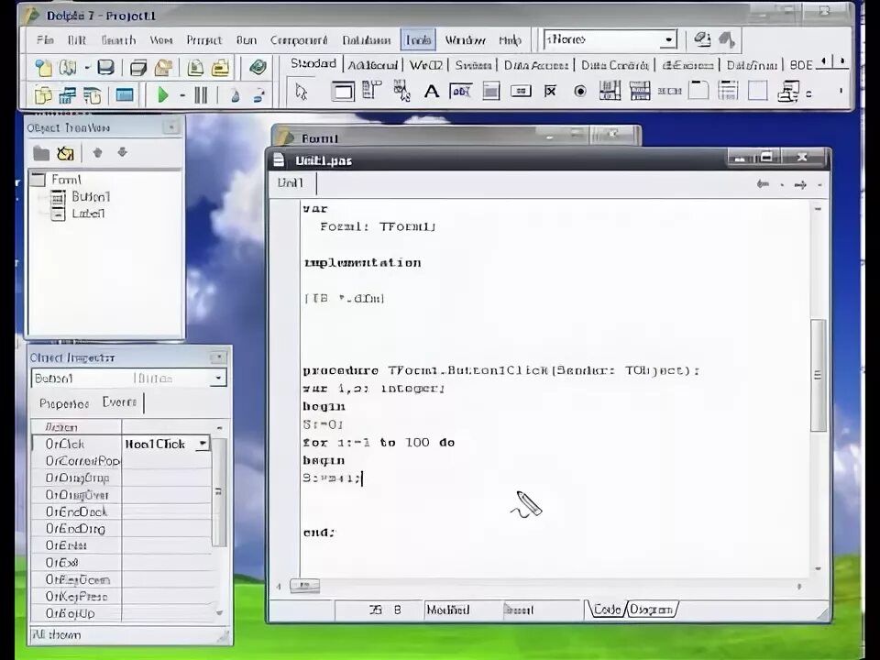
Task: Click the New Form toolbar icon
Action: pyautogui.click(x=125, y=94)
